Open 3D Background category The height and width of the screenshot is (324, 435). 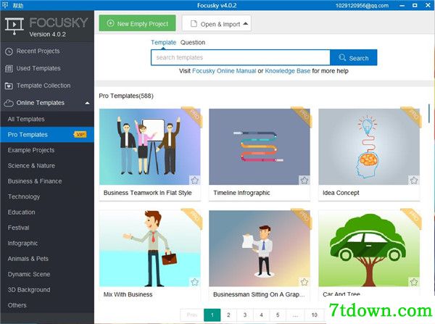click(x=47, y=290)
